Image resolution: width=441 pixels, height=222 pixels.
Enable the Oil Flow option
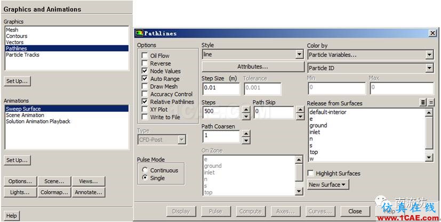[x=145, y=55]
